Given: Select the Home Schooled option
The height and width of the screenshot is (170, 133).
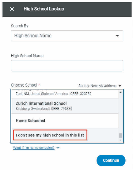Looking at the screenshot, I should (x=65, y=121).
